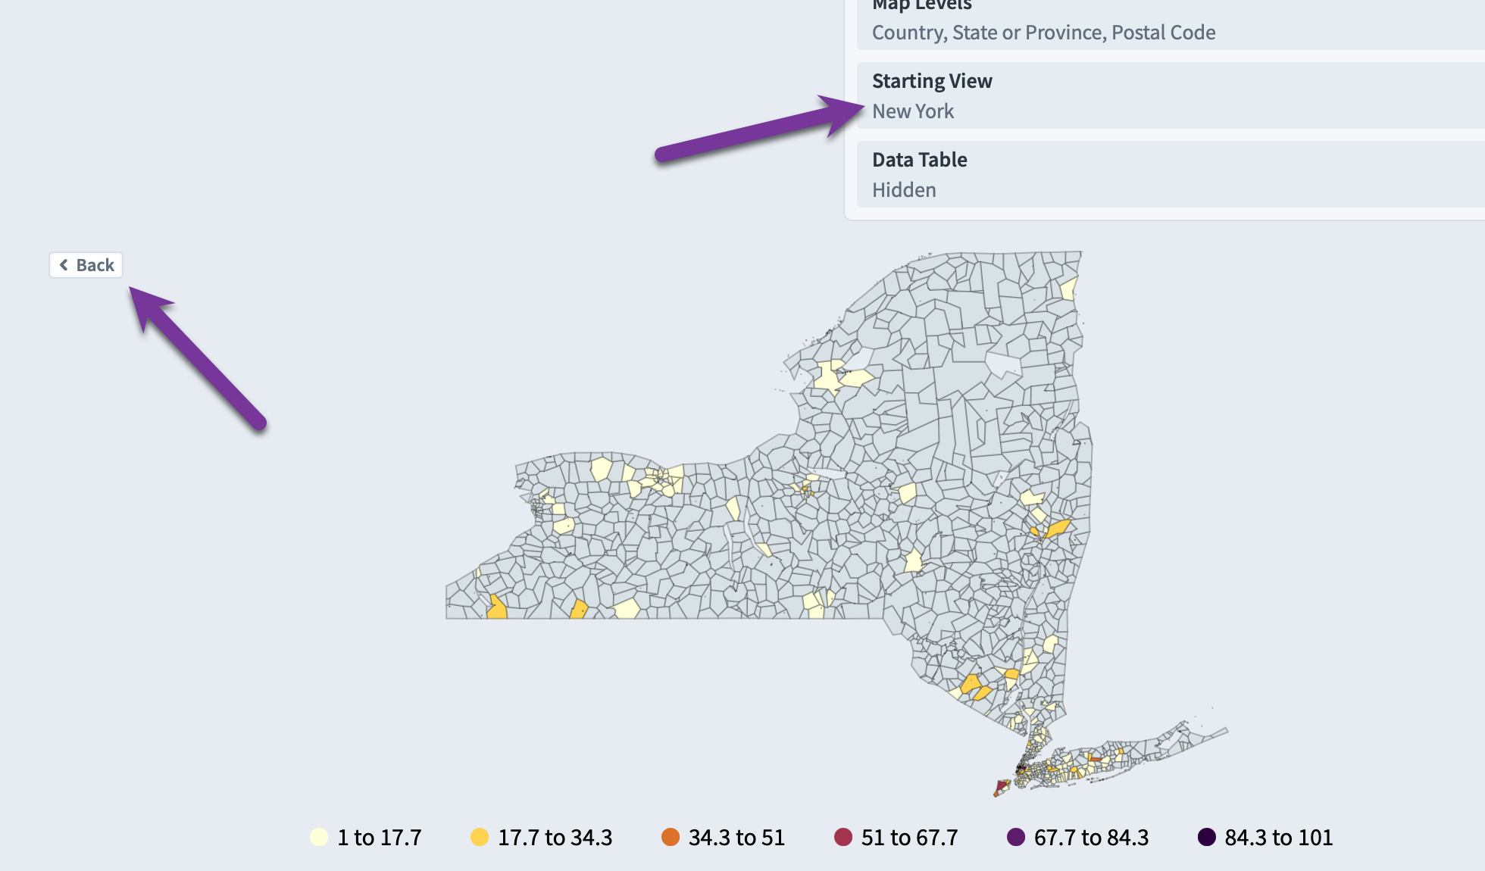
Task: Click the 67.7 to 84.3 legend swatch
Action: [1016, 837]
